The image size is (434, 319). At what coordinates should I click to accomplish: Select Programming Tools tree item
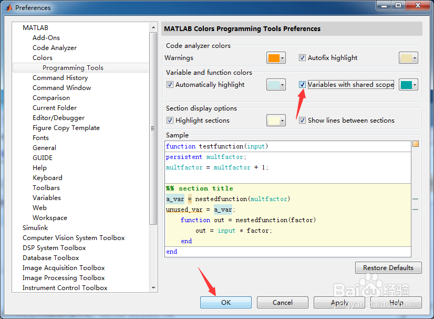coord(73,68)
